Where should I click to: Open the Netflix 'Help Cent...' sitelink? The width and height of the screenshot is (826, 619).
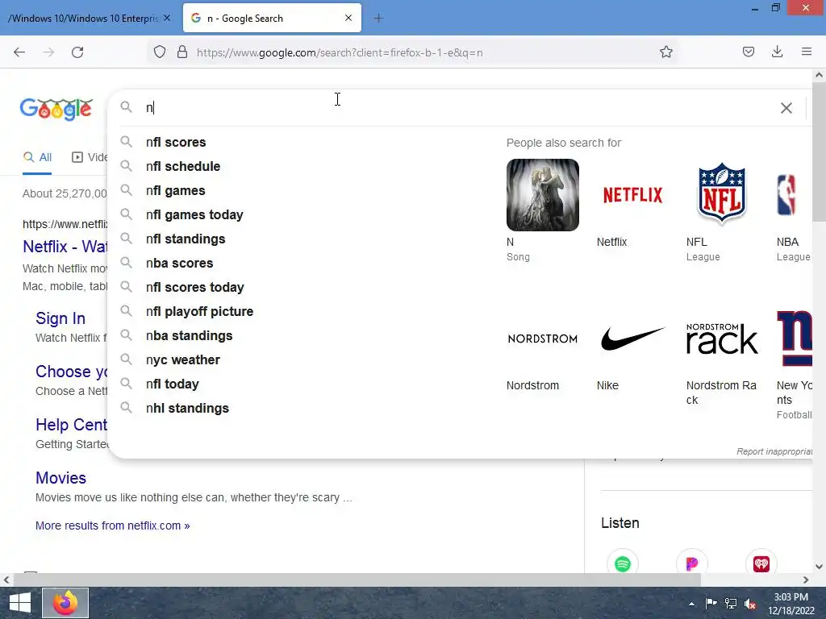point(72,425)
